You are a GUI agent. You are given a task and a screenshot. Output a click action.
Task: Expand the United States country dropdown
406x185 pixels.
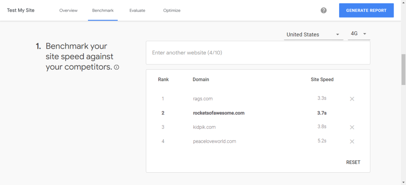click(x=313, y=34)
